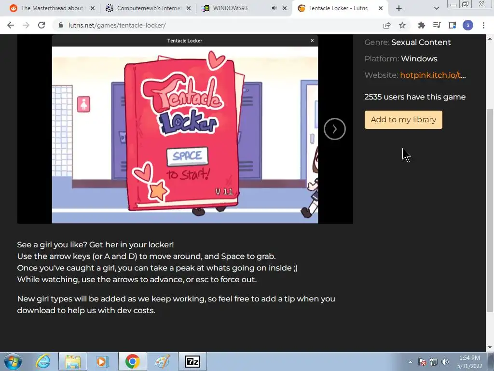This screenshot has height=371, width=494.
Task: Click the page scrollbar down arrow
Action: point(490,347)
